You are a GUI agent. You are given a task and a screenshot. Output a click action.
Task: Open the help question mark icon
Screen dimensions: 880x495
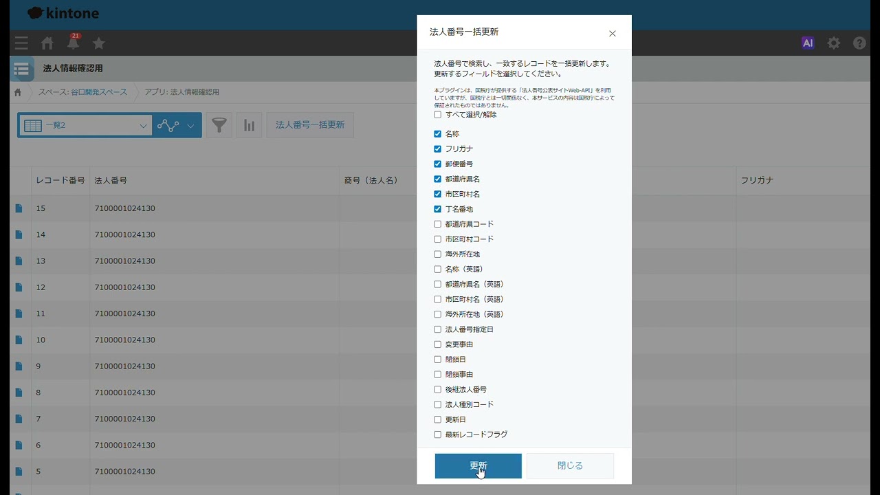coord(859,43)
